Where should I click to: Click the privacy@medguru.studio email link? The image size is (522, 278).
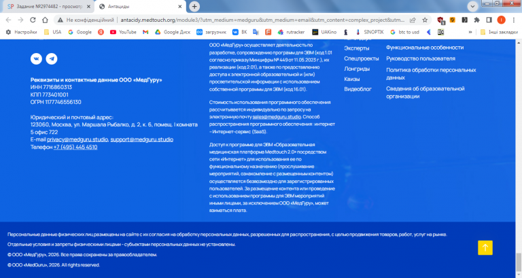pos(77,139)
